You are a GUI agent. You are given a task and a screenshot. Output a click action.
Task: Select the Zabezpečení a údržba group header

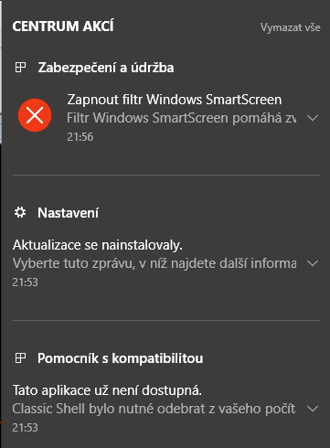click(x=106, y=68)
